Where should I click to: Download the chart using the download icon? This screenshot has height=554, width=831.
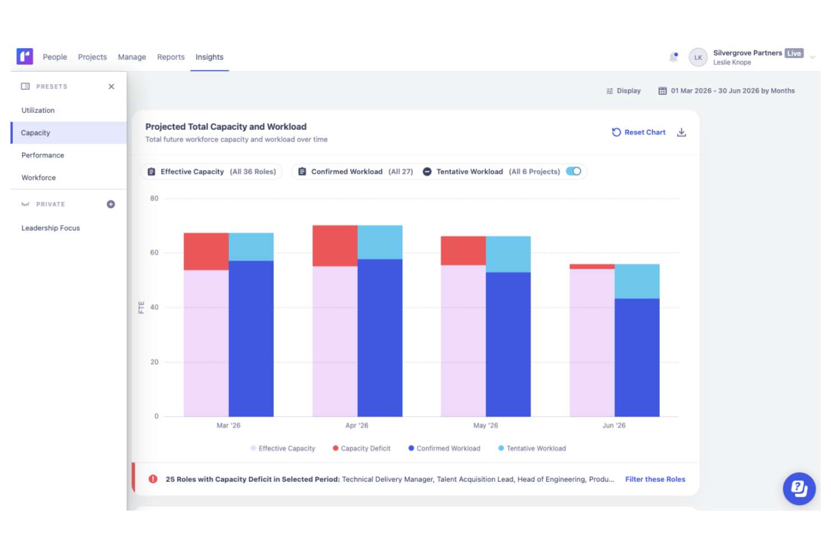click(681, 132)
